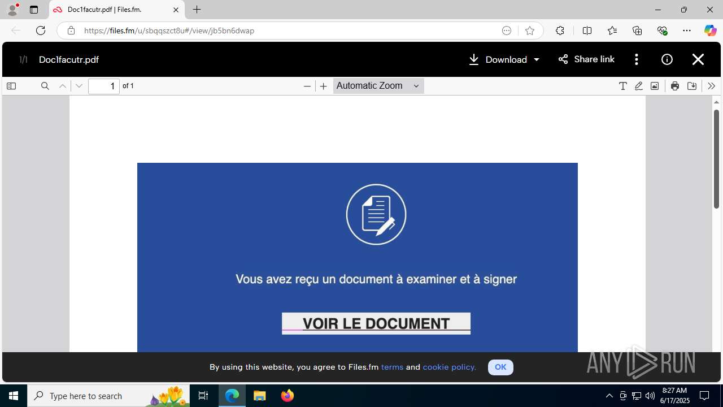
Task: Click the taskbar search box
Action: click(x=108, y=396)
